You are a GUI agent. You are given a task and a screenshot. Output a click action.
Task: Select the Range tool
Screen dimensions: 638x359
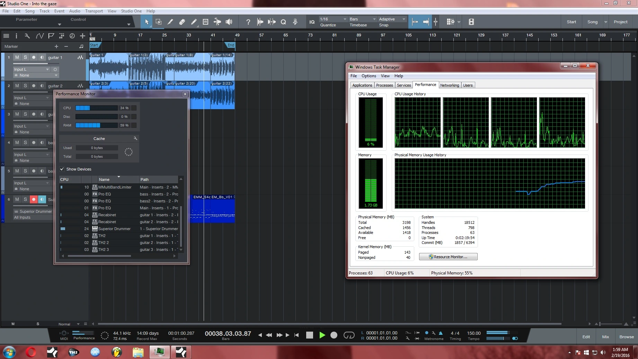click(x=159, y=22)
